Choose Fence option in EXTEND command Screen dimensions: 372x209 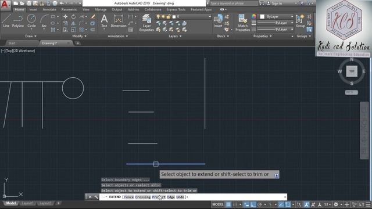click(129, 197)
